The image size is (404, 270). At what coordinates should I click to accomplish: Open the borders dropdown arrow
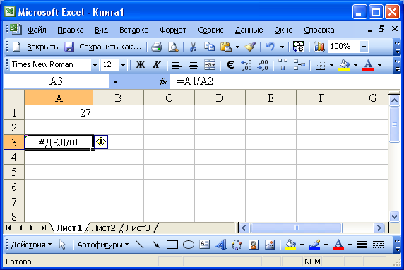pos(331,65)
